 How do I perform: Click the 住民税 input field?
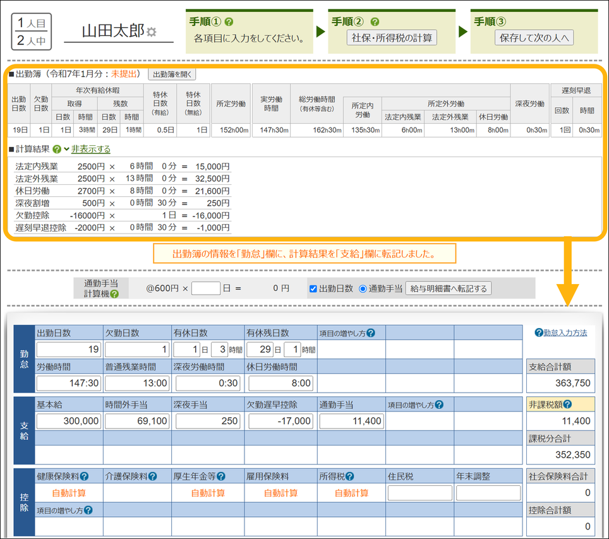(419, 493)
